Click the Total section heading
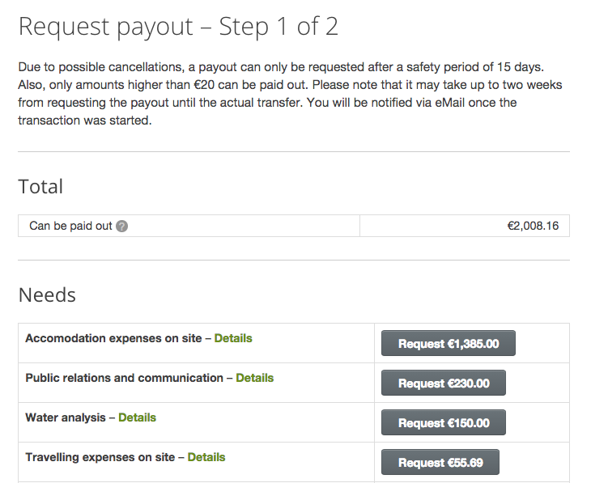The height and width of the screenshot is (483, 591). pyautogui.click(x=40, y=187)
